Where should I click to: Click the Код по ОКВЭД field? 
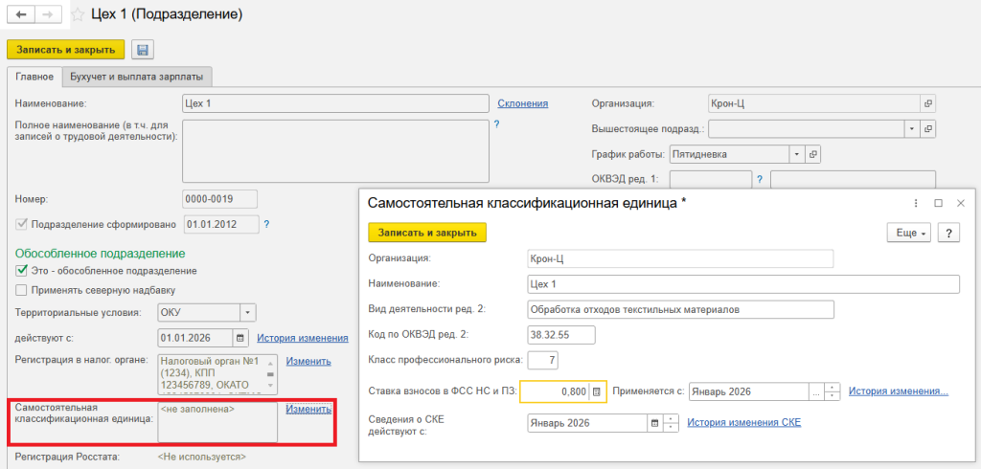tap(561, 334)
